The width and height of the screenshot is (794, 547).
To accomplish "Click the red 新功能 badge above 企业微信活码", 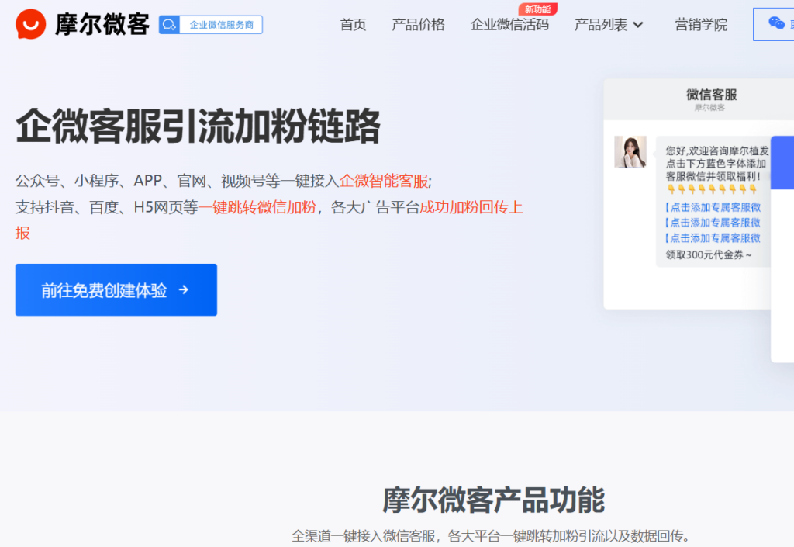I will 538,9.
